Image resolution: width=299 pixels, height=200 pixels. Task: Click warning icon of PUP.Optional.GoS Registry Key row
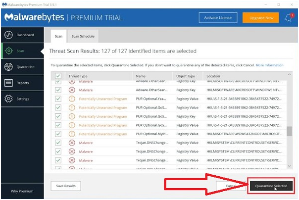72,116
